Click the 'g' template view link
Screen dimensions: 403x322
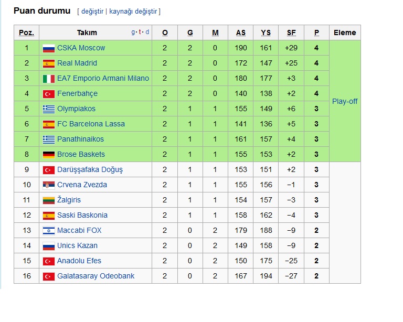click(x=133, y=32)
